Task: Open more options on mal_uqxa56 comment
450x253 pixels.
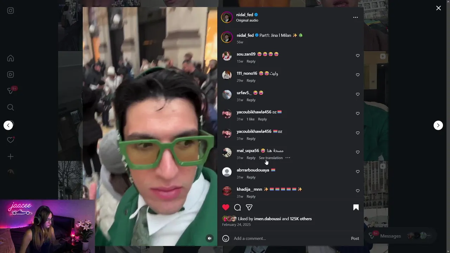Action: point(288,158)
